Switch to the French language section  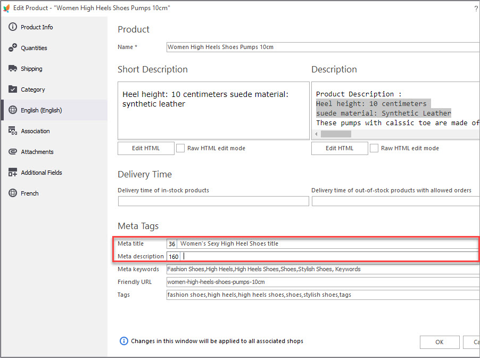54,193
